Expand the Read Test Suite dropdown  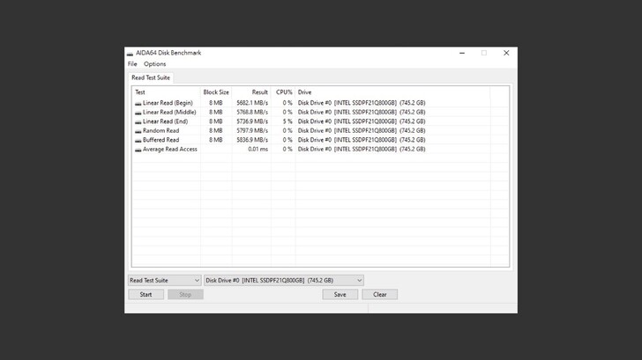163,281
